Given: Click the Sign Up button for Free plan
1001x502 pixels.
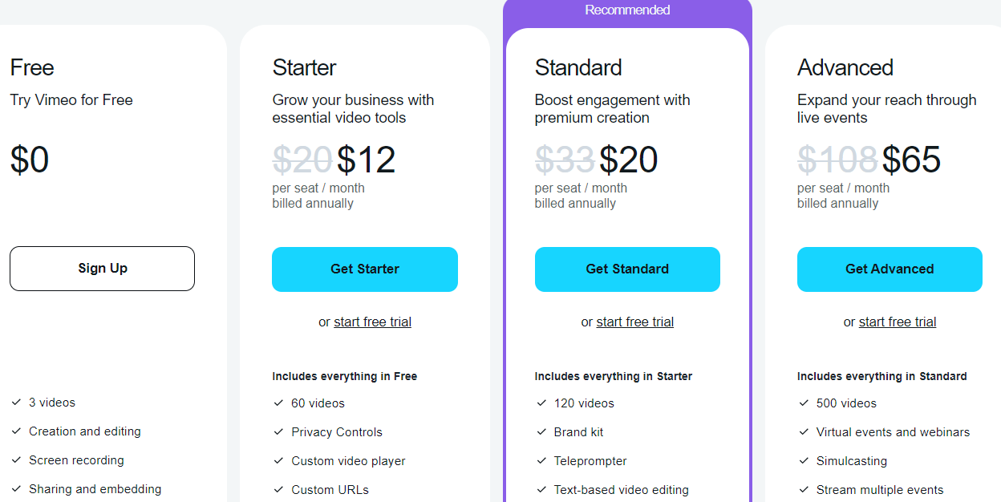Looking at the screenshot, I should [x=102, y=269].
